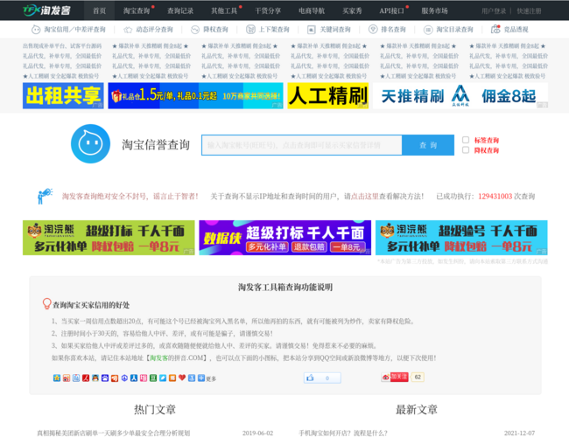This screenshot has height=437, width=569.
Task: Click the red heart share icon
Action: click(x=182, y=378)
